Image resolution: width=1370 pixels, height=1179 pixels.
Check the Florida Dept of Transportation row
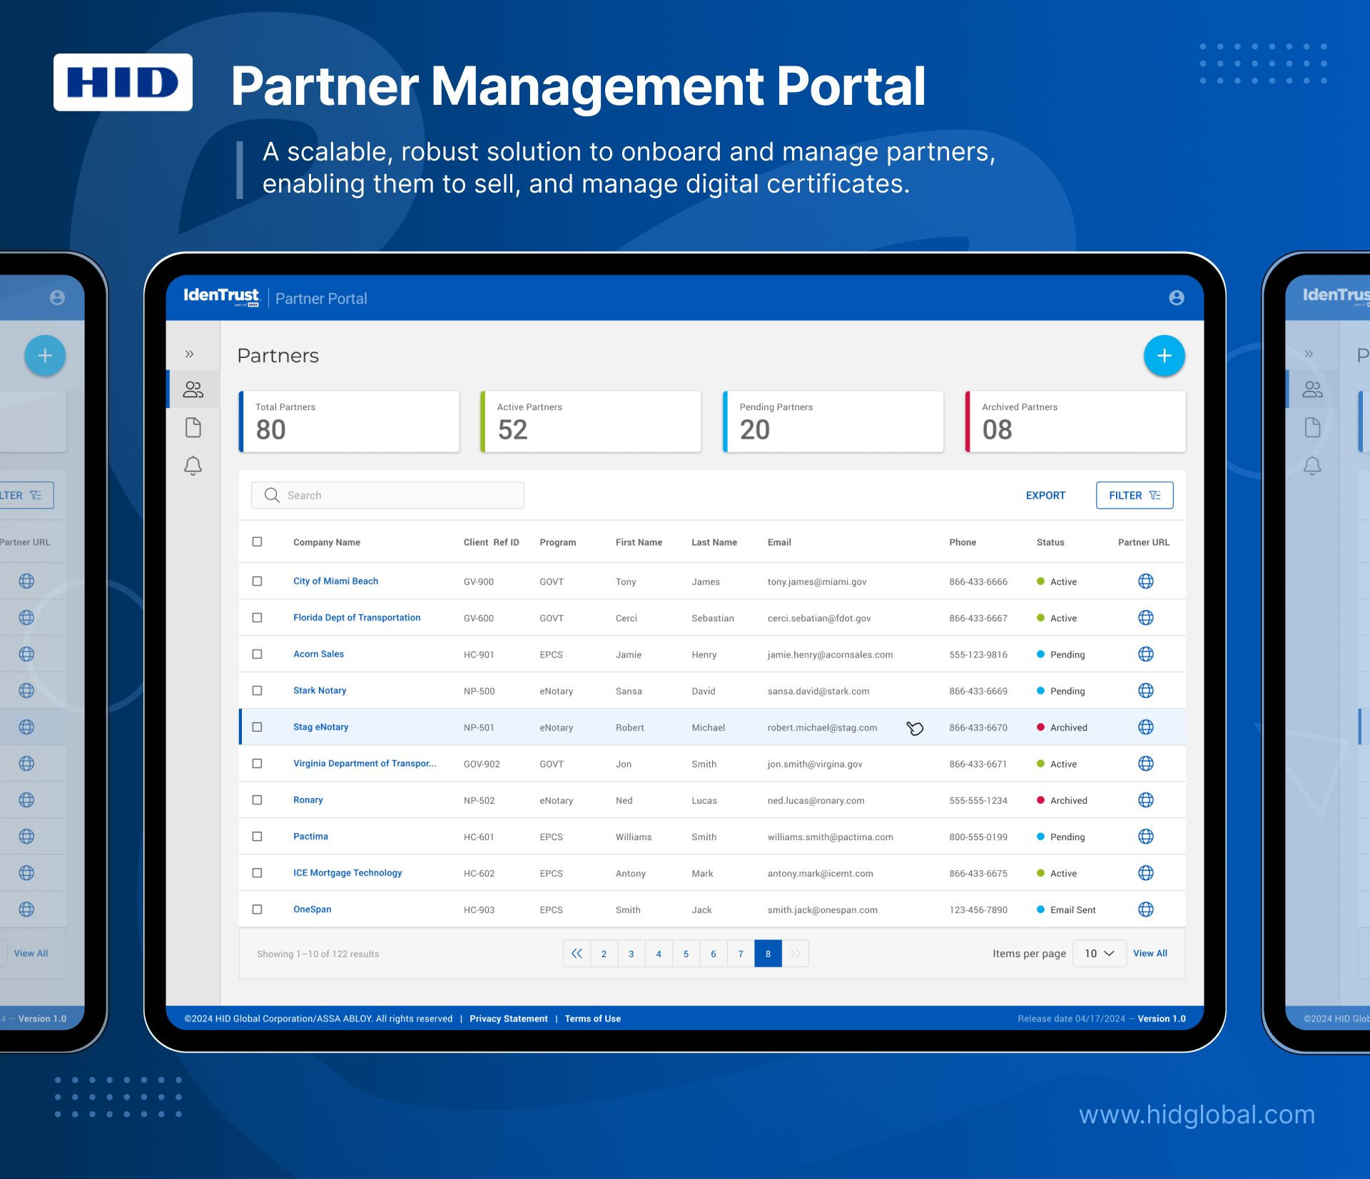[257, 618]
